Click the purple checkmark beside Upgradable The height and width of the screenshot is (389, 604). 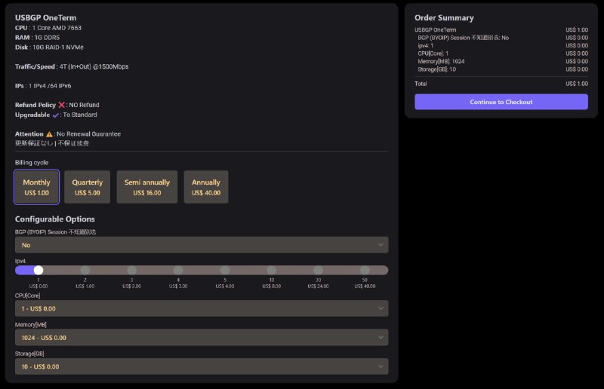coord(56,115)
